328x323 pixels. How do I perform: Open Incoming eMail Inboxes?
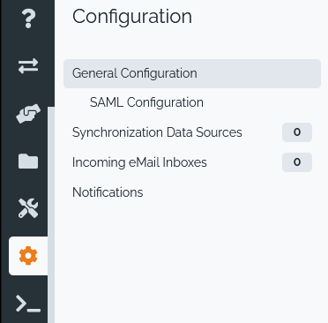139,162
